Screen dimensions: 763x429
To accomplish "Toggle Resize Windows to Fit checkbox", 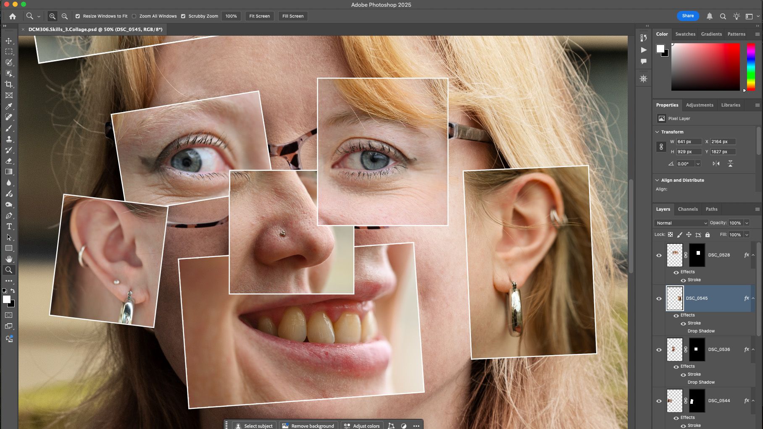I will click(x=78, y=16).
